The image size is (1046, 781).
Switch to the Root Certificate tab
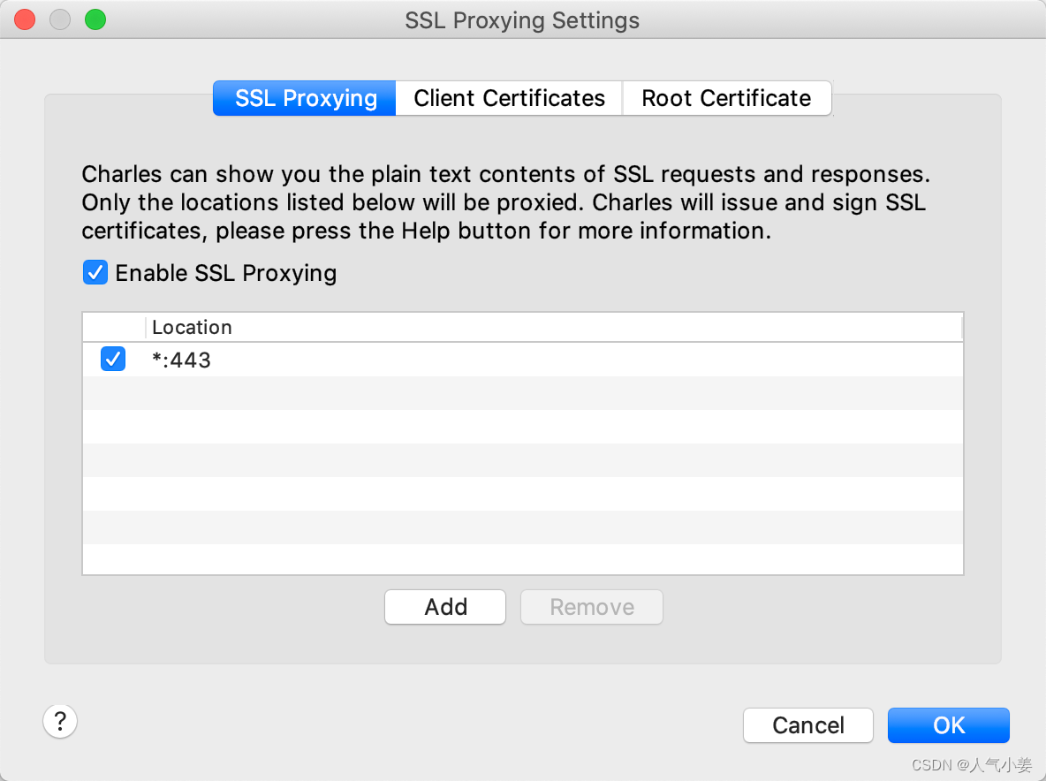click(726, 98)
